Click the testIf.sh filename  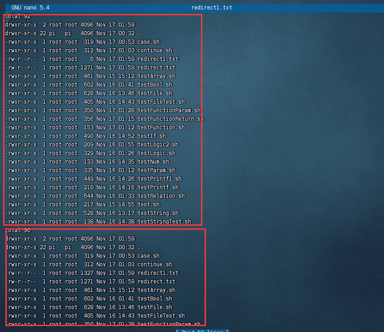click(x=152, y=136)
